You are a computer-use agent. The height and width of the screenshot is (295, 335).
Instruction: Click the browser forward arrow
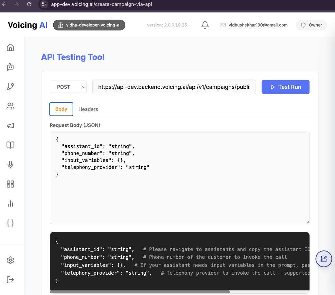pos(17,4)
